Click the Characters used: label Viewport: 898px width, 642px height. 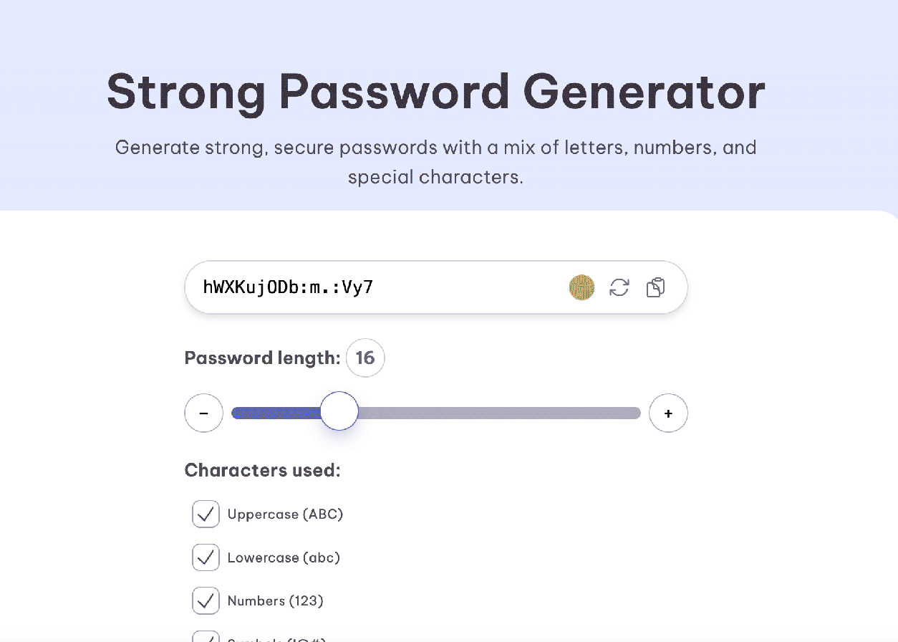[x=262, y=470]
